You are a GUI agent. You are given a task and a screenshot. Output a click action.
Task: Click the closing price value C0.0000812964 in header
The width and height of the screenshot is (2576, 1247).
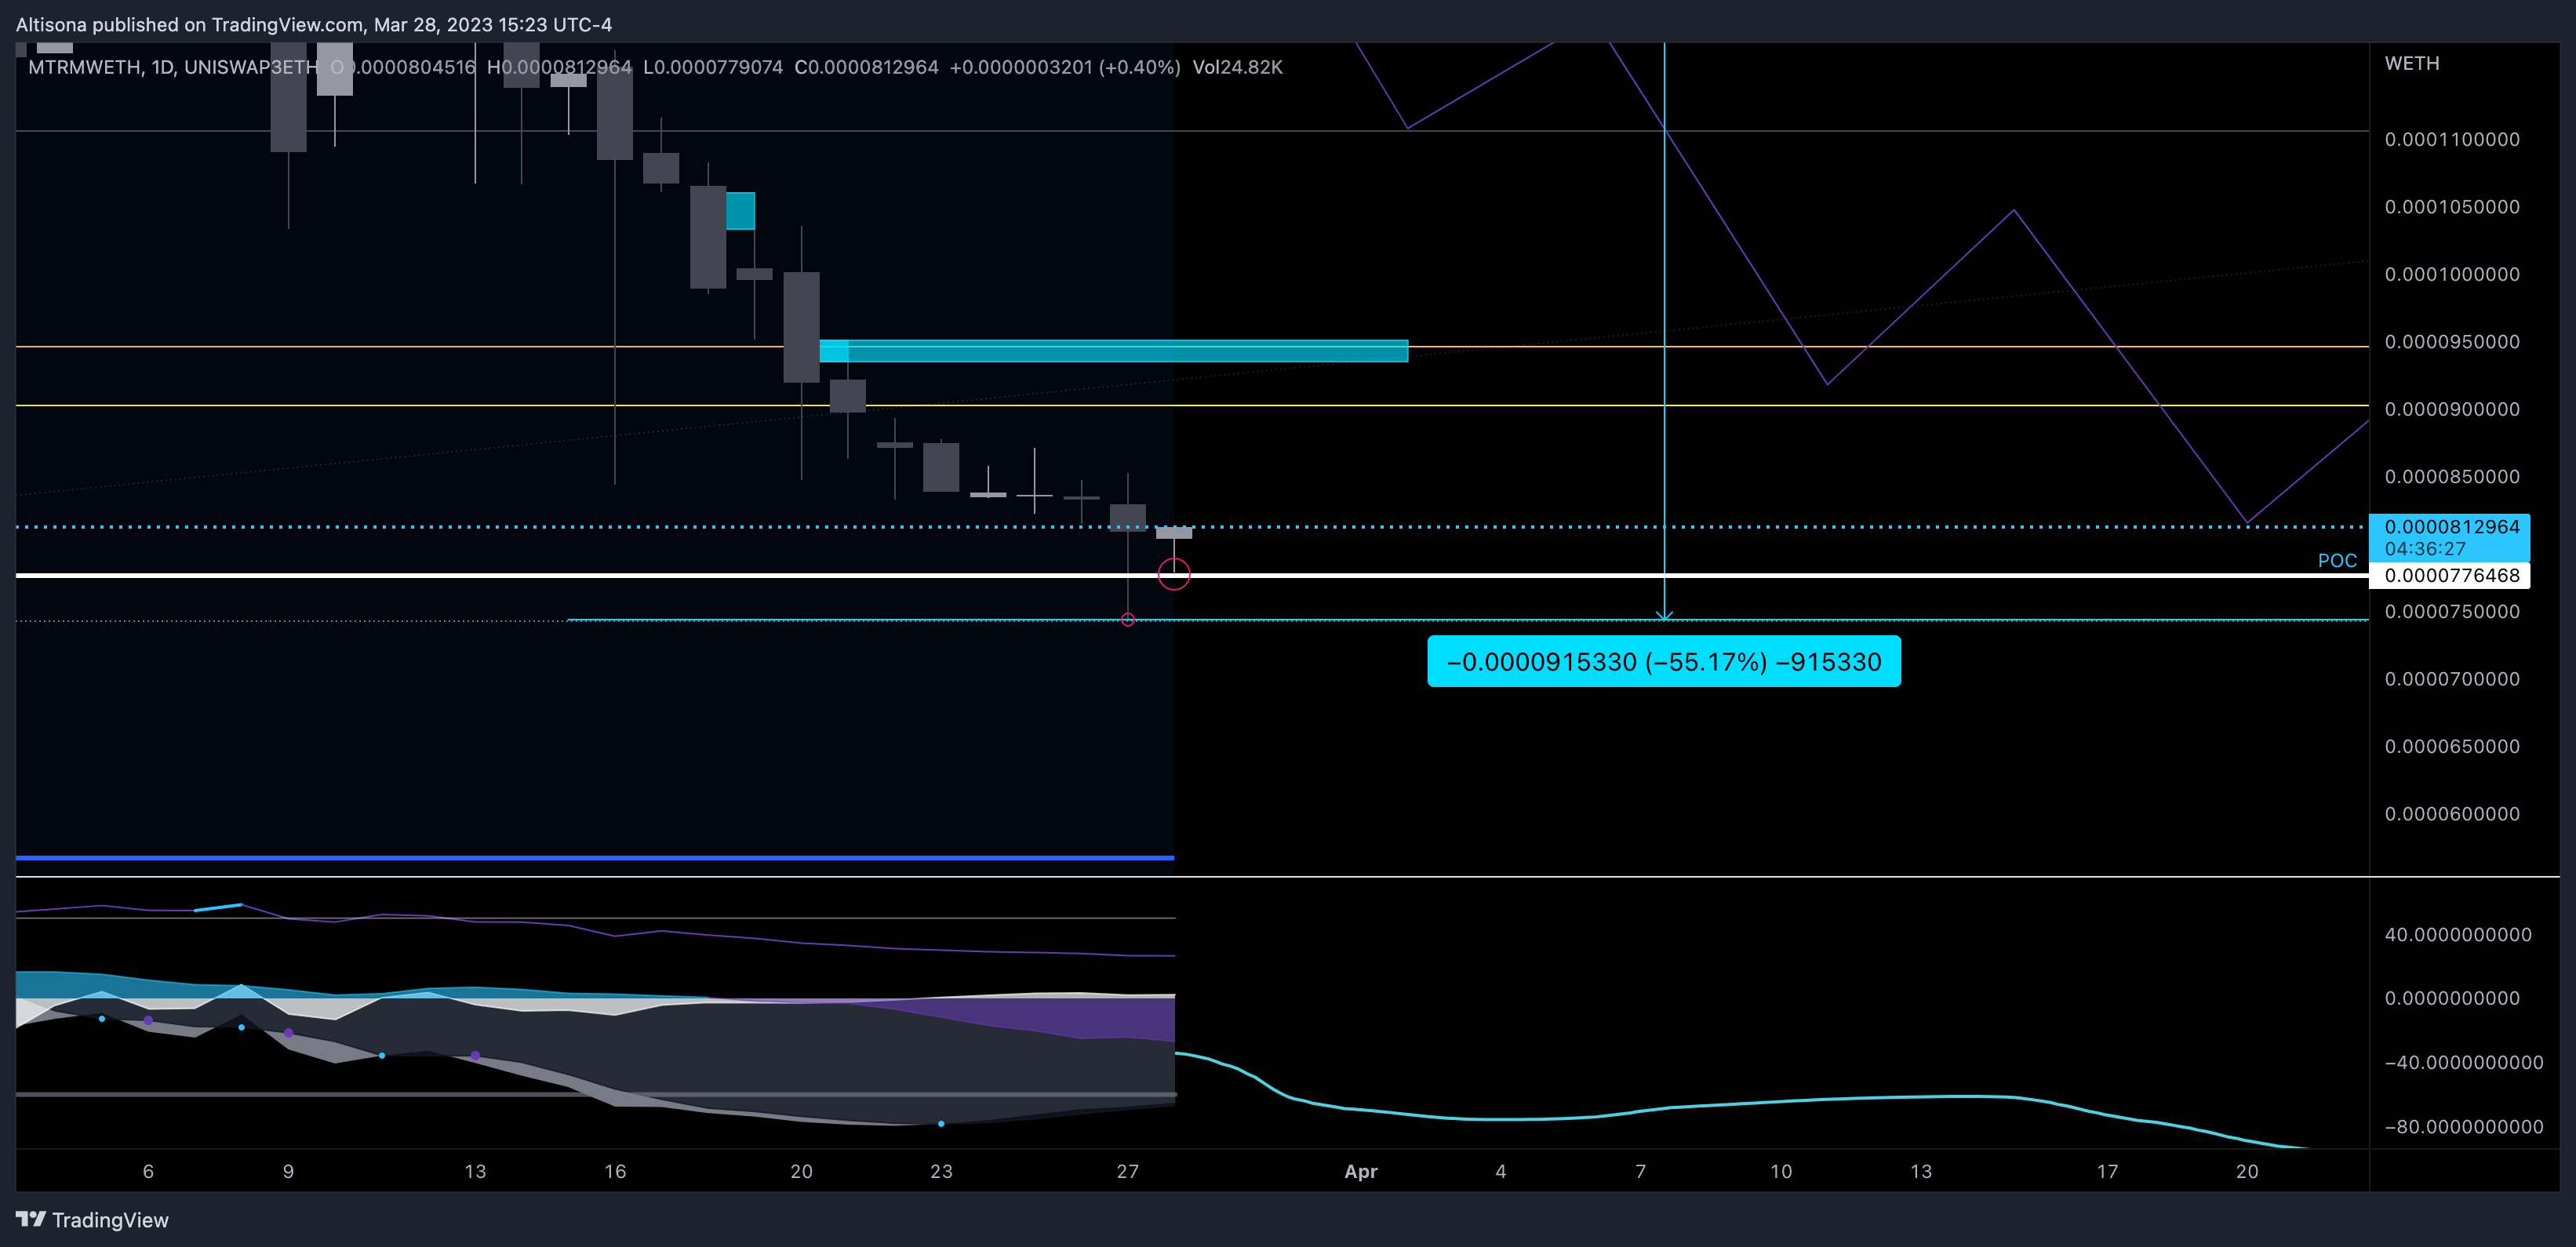[x=866, y=67]
